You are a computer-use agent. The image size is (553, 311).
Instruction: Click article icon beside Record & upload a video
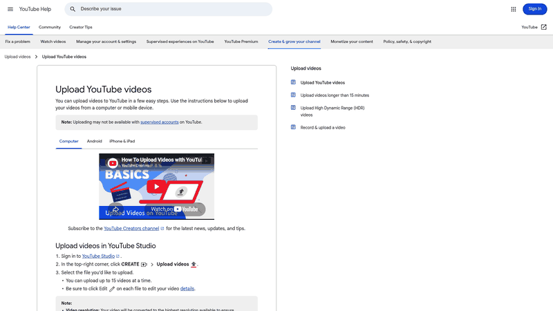pyautogui.click(x=293, y=127)
